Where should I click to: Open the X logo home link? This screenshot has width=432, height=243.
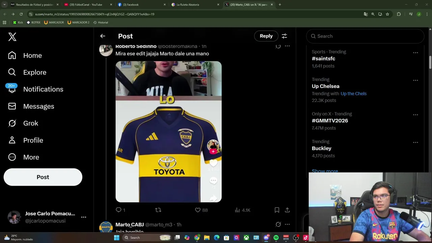click(12, 37)
